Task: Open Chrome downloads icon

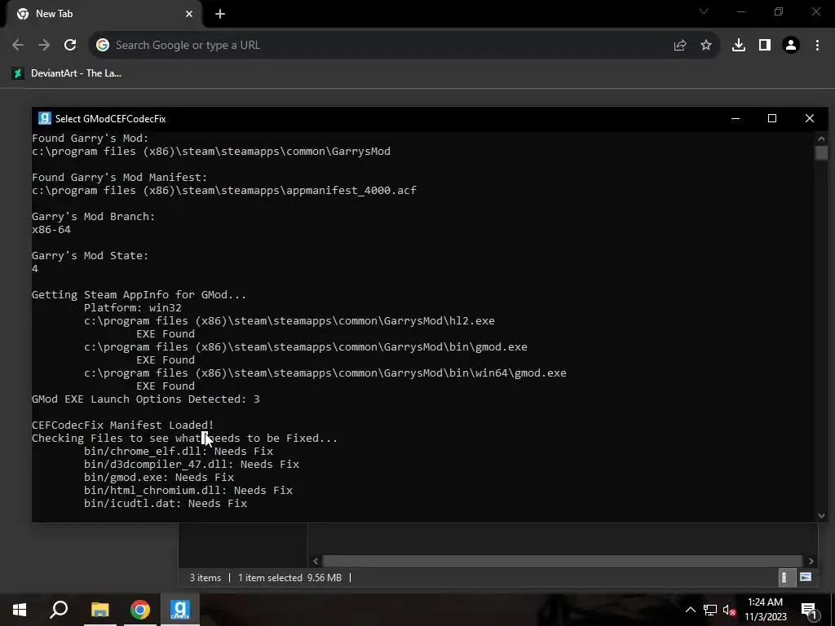Action: pos(739,46)
